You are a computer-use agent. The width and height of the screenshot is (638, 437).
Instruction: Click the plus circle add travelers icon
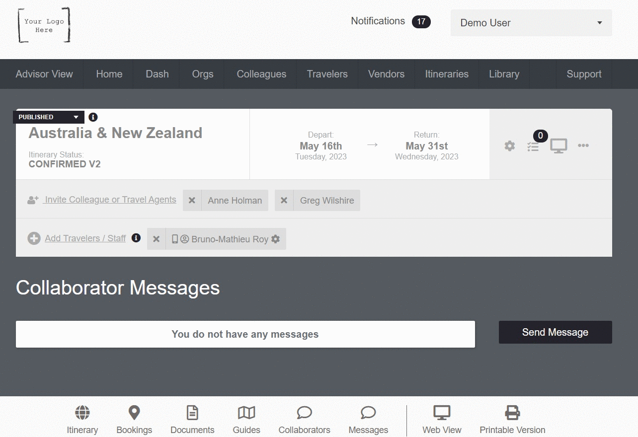coord(34,238)
